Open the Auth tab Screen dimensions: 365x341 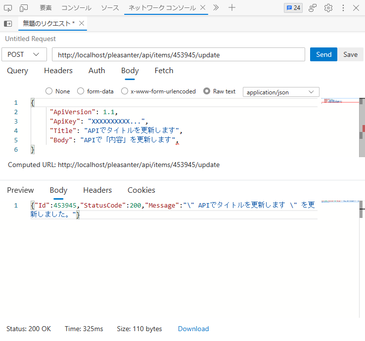point(96,71)
